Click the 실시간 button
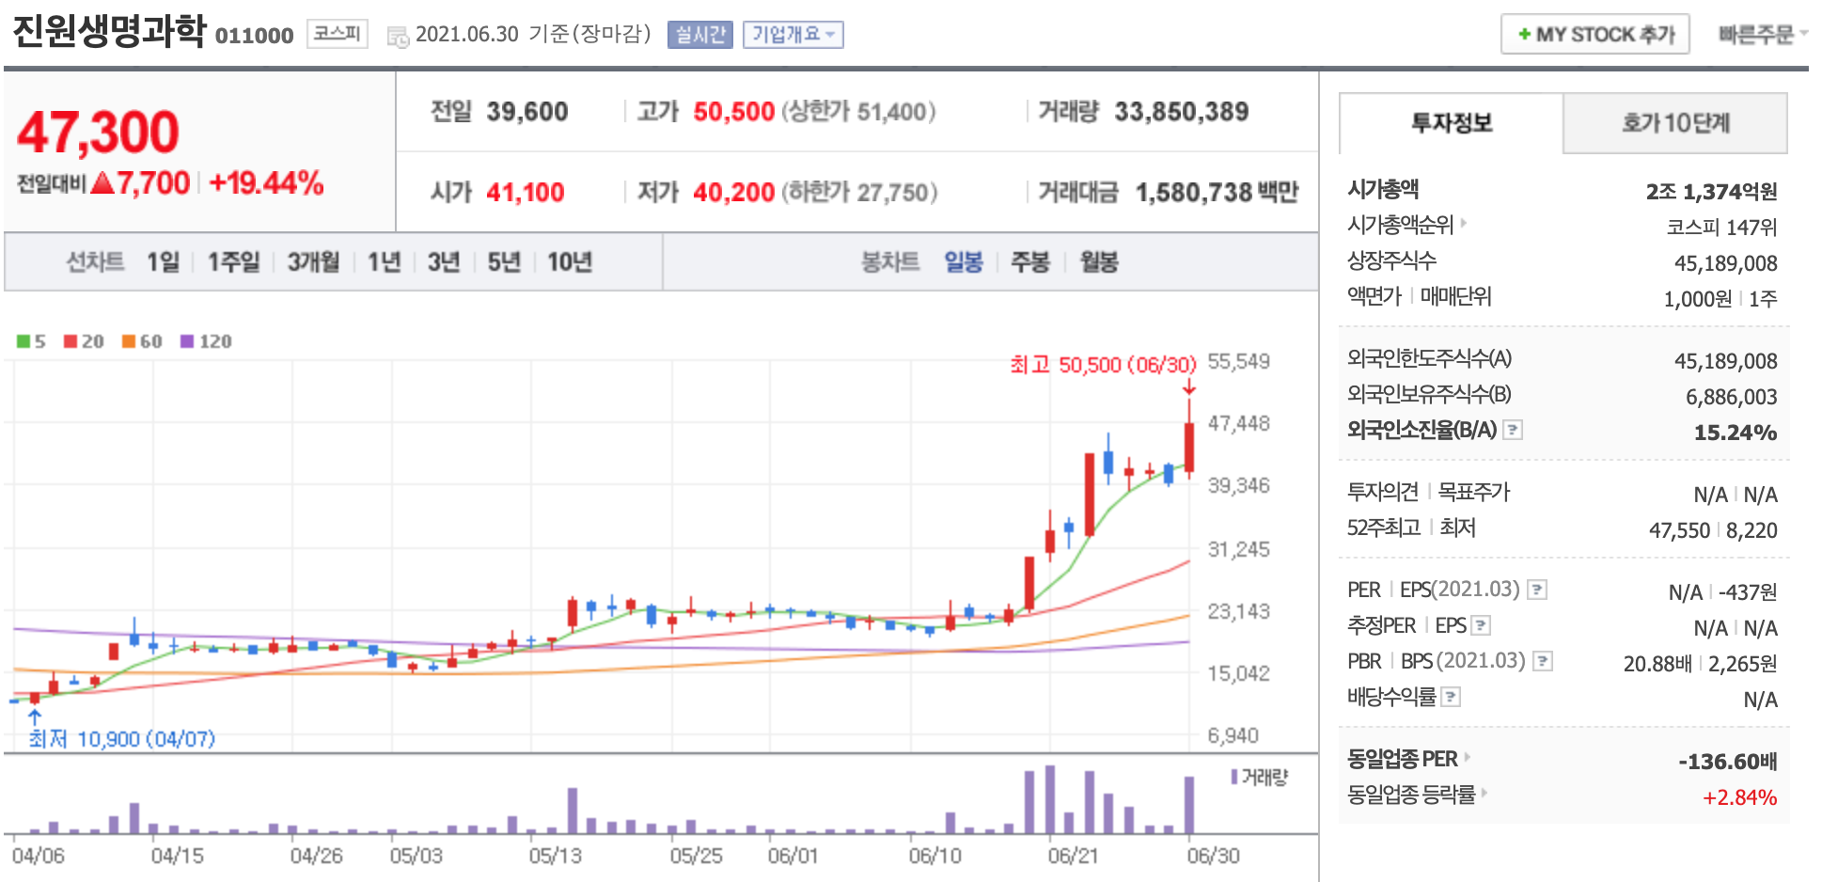The height and width of the screenshot is (882, 1822). [699, 35]
